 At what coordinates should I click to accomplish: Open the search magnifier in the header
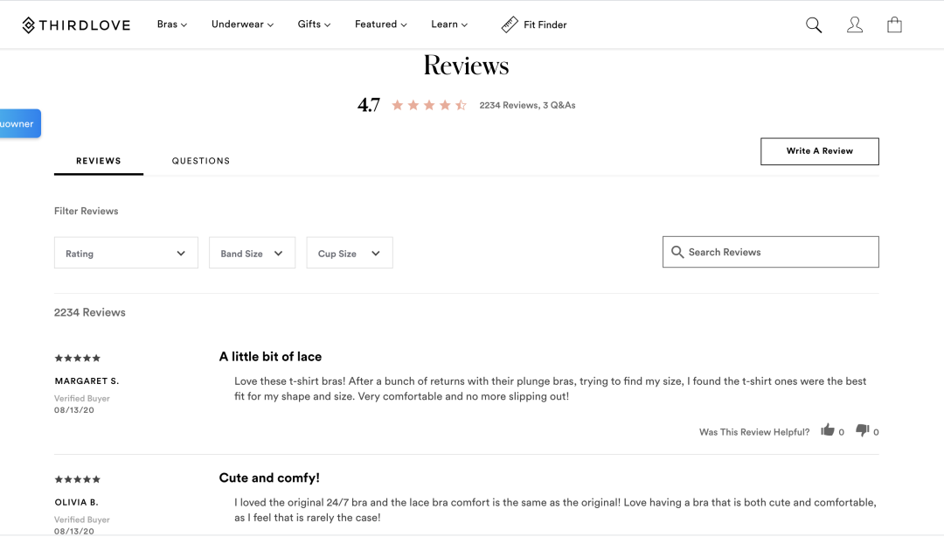click(x=814, y=24)
